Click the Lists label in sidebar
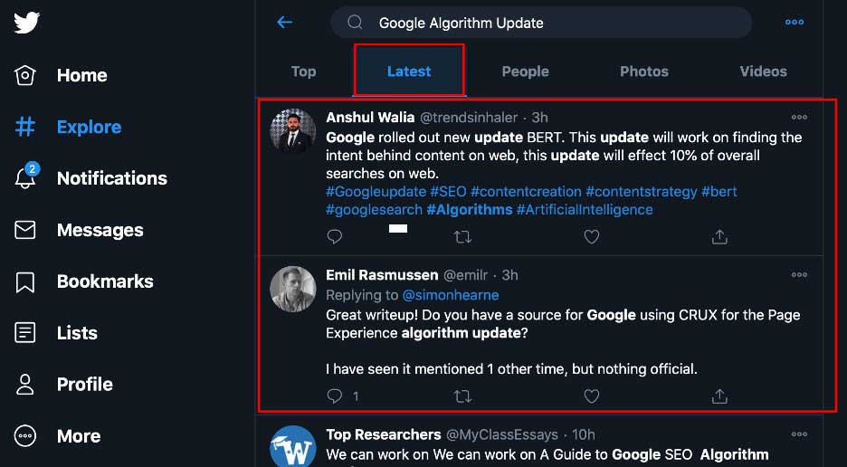The image size is (847, 467). [77, 333]
